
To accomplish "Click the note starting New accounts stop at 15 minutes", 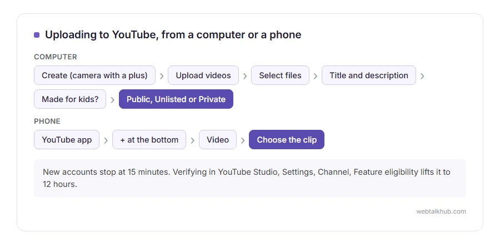I will pos(250,178).
